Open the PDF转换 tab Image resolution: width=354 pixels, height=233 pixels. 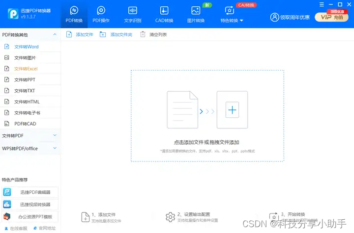(x=74, y=14)
